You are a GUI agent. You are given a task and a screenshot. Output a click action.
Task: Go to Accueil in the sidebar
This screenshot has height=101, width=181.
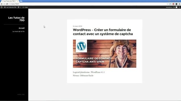click(21, 28)
